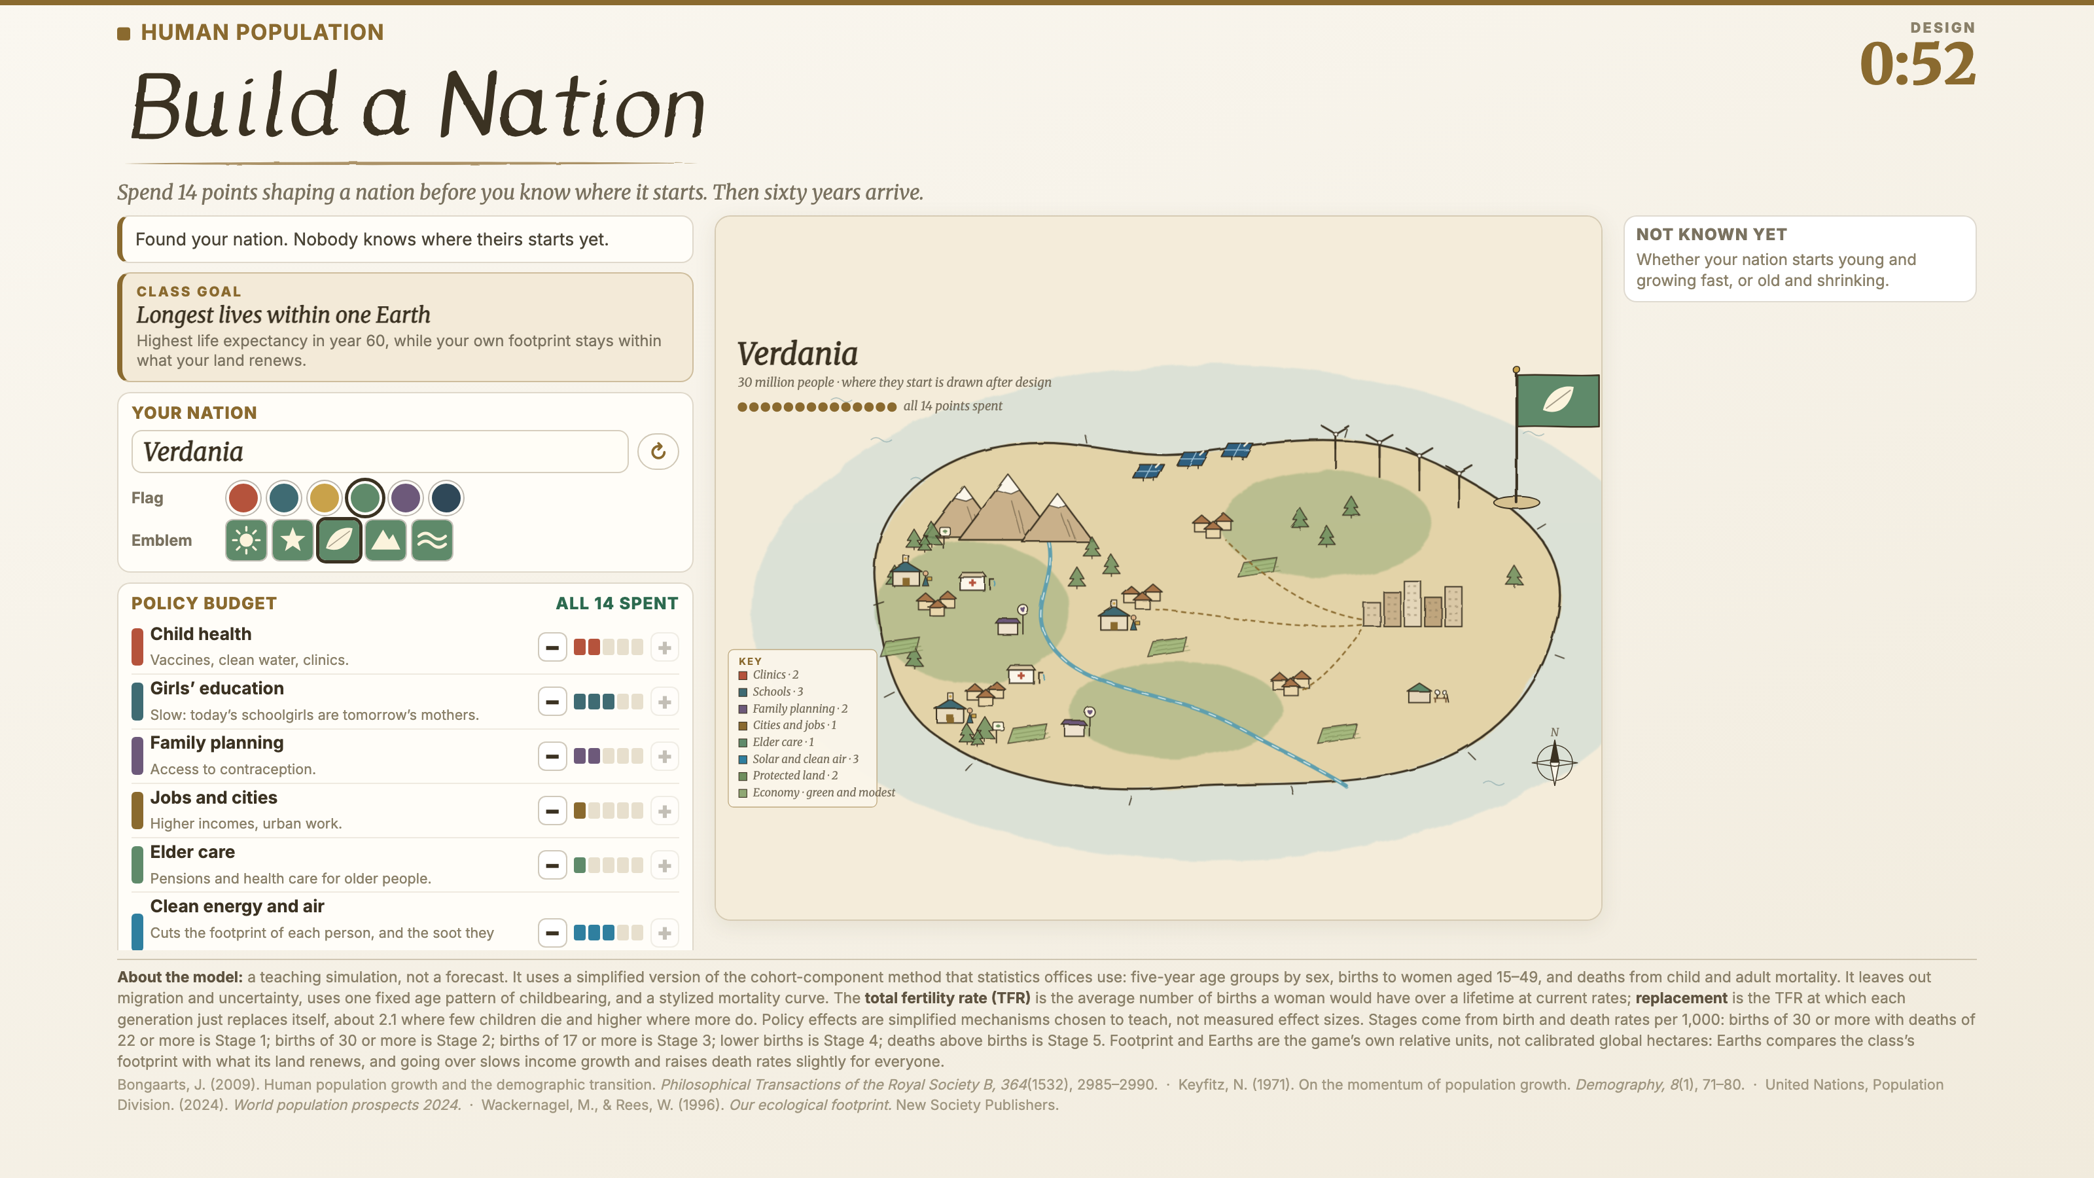This screenshot has height=1178, width=2094.
Task: Decrease Family planning points
Action: click(552, 756)
